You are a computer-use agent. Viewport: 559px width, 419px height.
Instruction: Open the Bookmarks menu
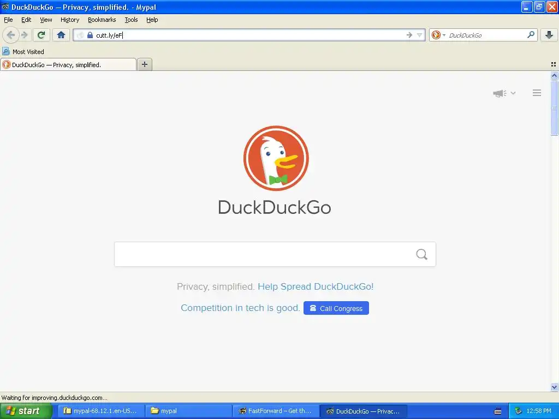102,20
